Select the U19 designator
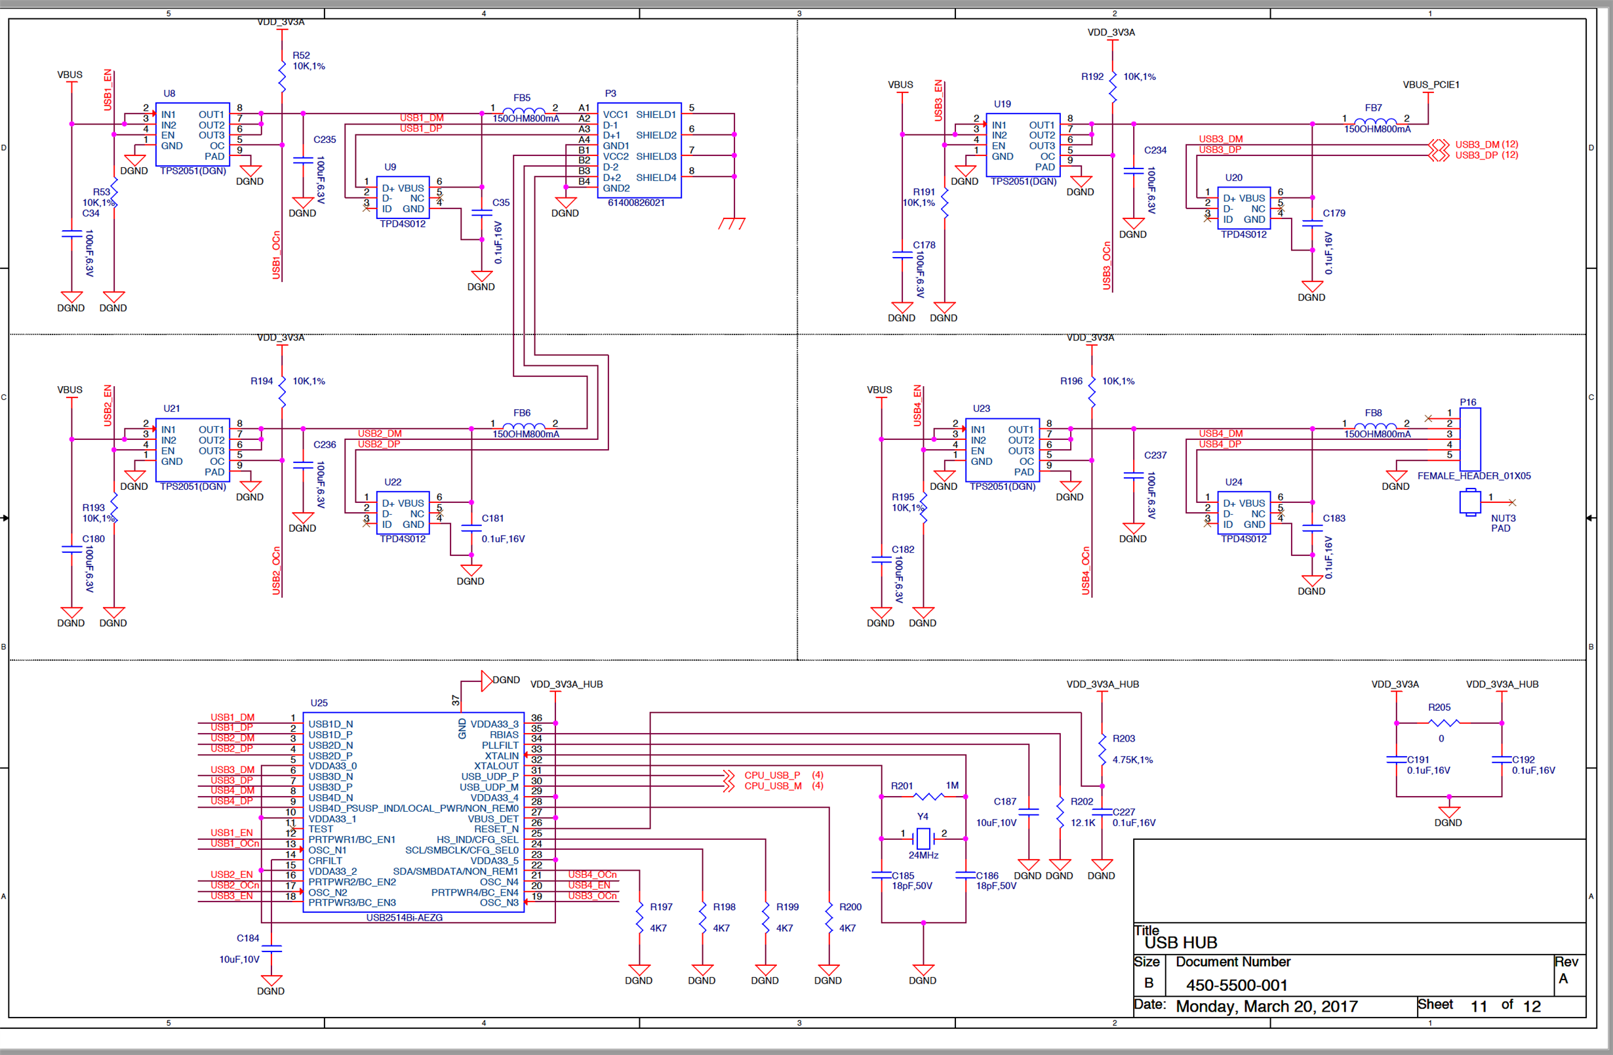The image size is (1613, 1055). pos(1002,104)
